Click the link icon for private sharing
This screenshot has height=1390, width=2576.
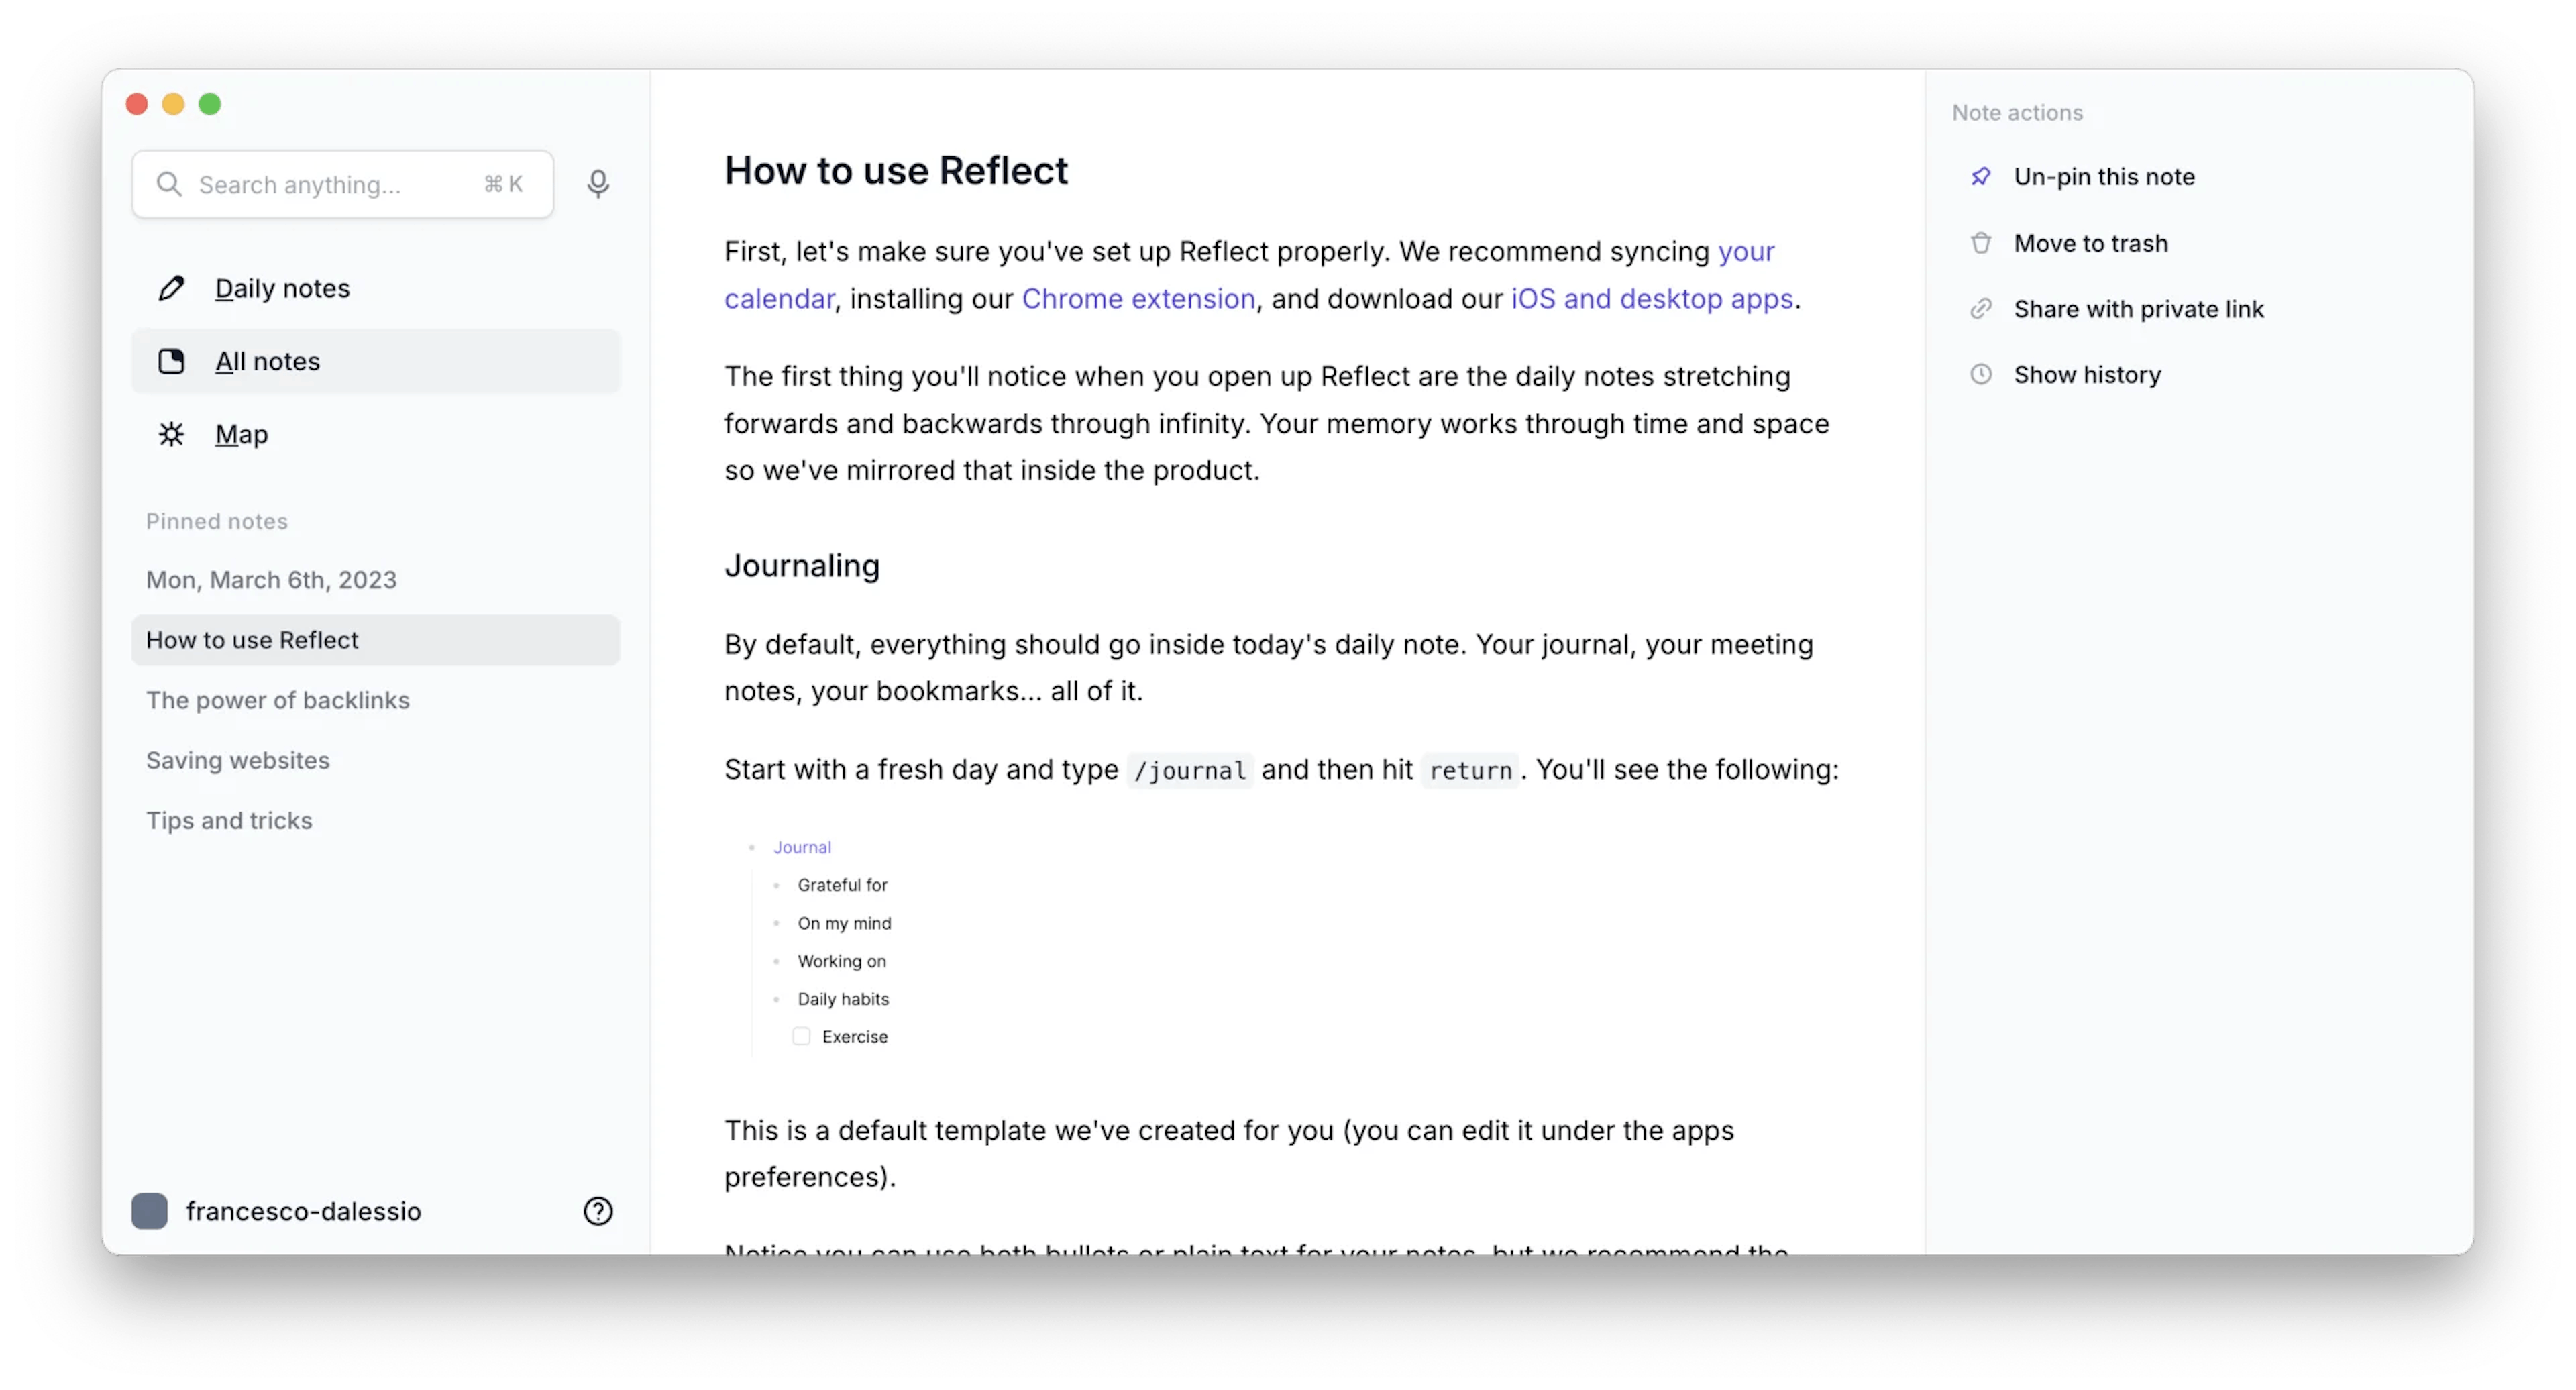click(1981, 309)
